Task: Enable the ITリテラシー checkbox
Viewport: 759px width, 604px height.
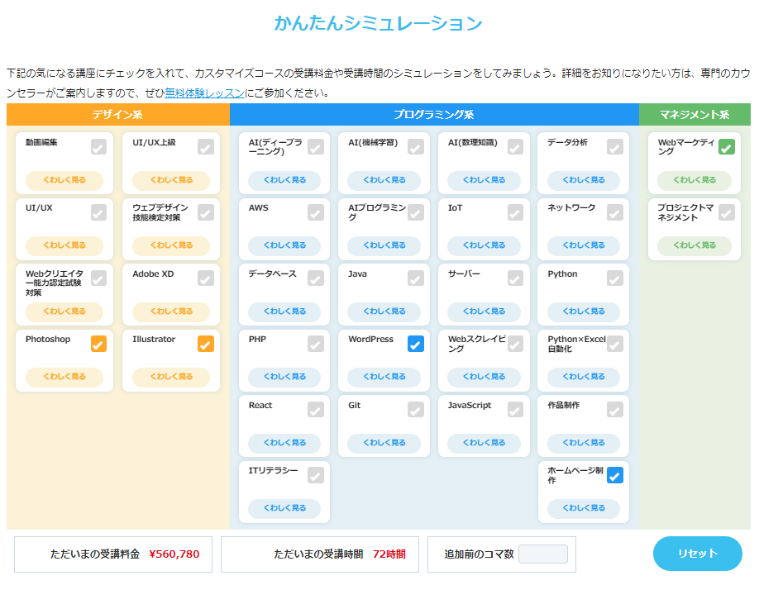Action: [x=316, y=475]
